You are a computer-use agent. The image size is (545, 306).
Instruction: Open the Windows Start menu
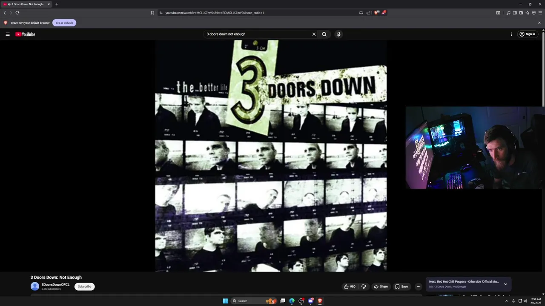pyautogui.click(x=225, y=301)
